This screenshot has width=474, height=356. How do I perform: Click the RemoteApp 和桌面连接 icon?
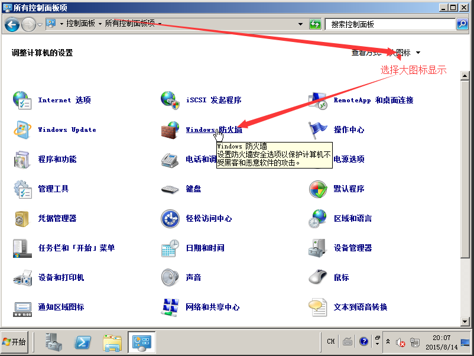[x=318, y=100]
